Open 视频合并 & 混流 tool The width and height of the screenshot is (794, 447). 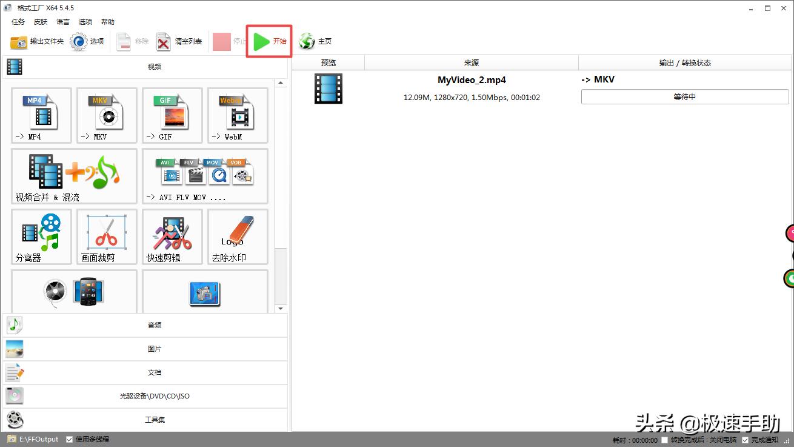[x=74, y=176]
